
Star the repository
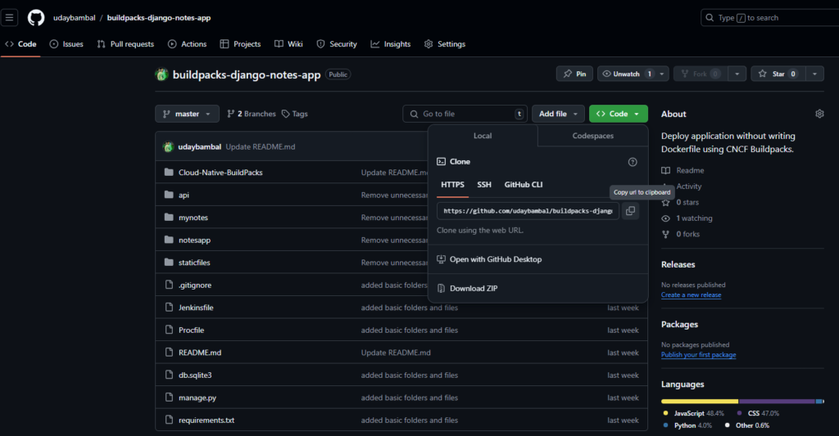coord(778,74)
